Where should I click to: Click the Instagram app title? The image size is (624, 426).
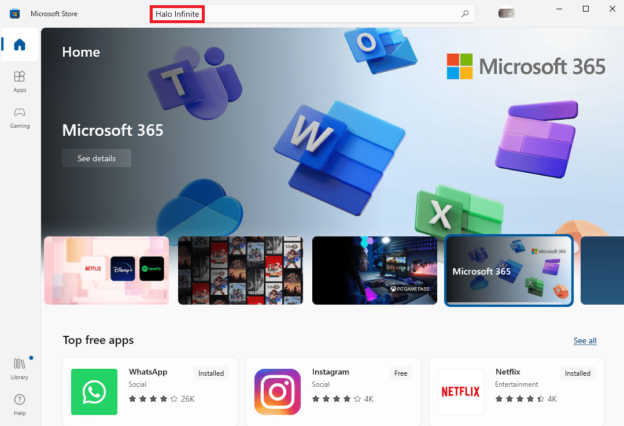click(330, 372)
